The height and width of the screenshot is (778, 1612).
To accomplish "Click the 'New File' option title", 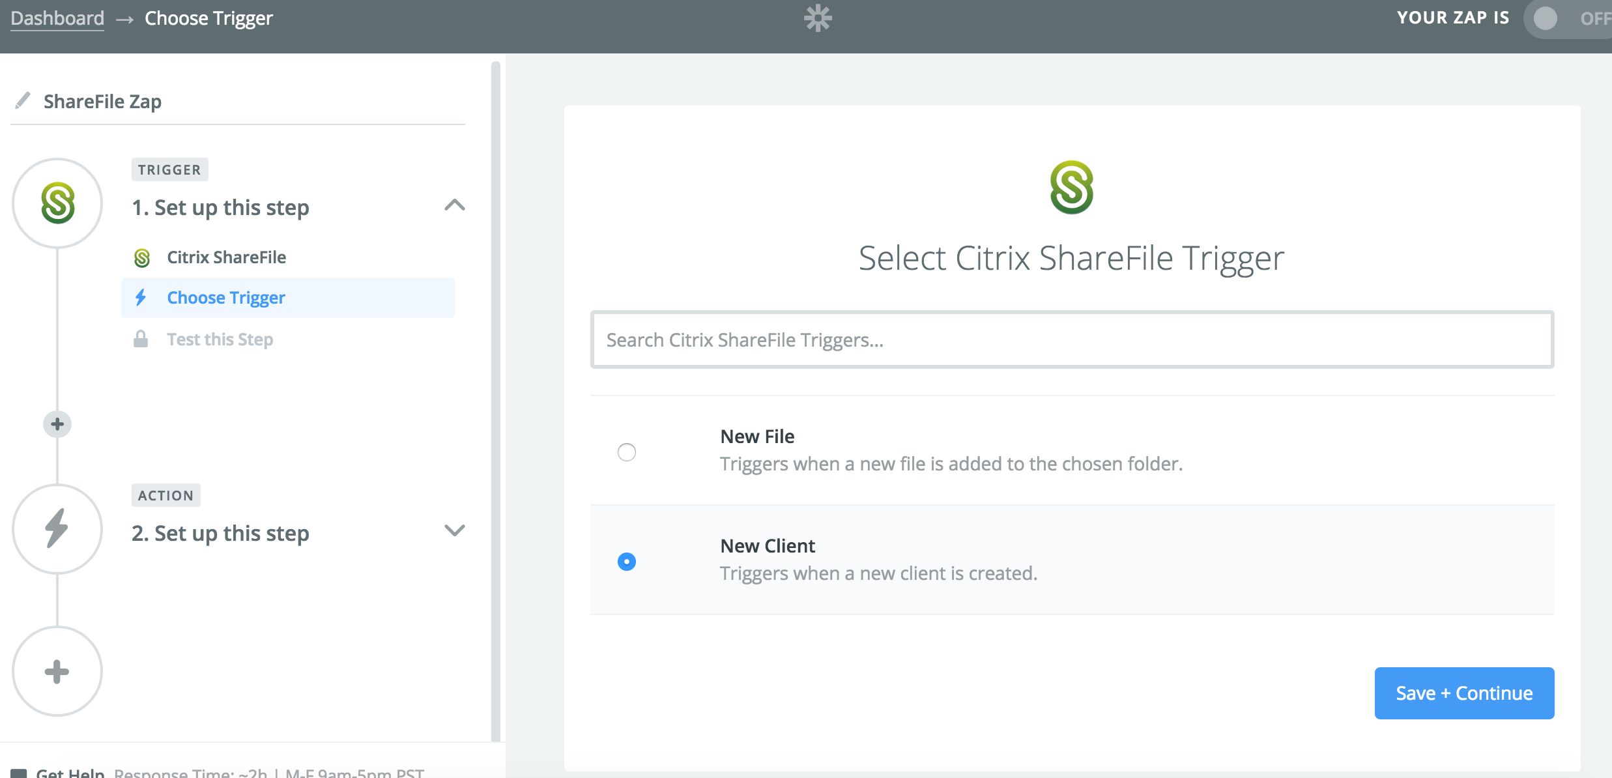I will point(757,436).
